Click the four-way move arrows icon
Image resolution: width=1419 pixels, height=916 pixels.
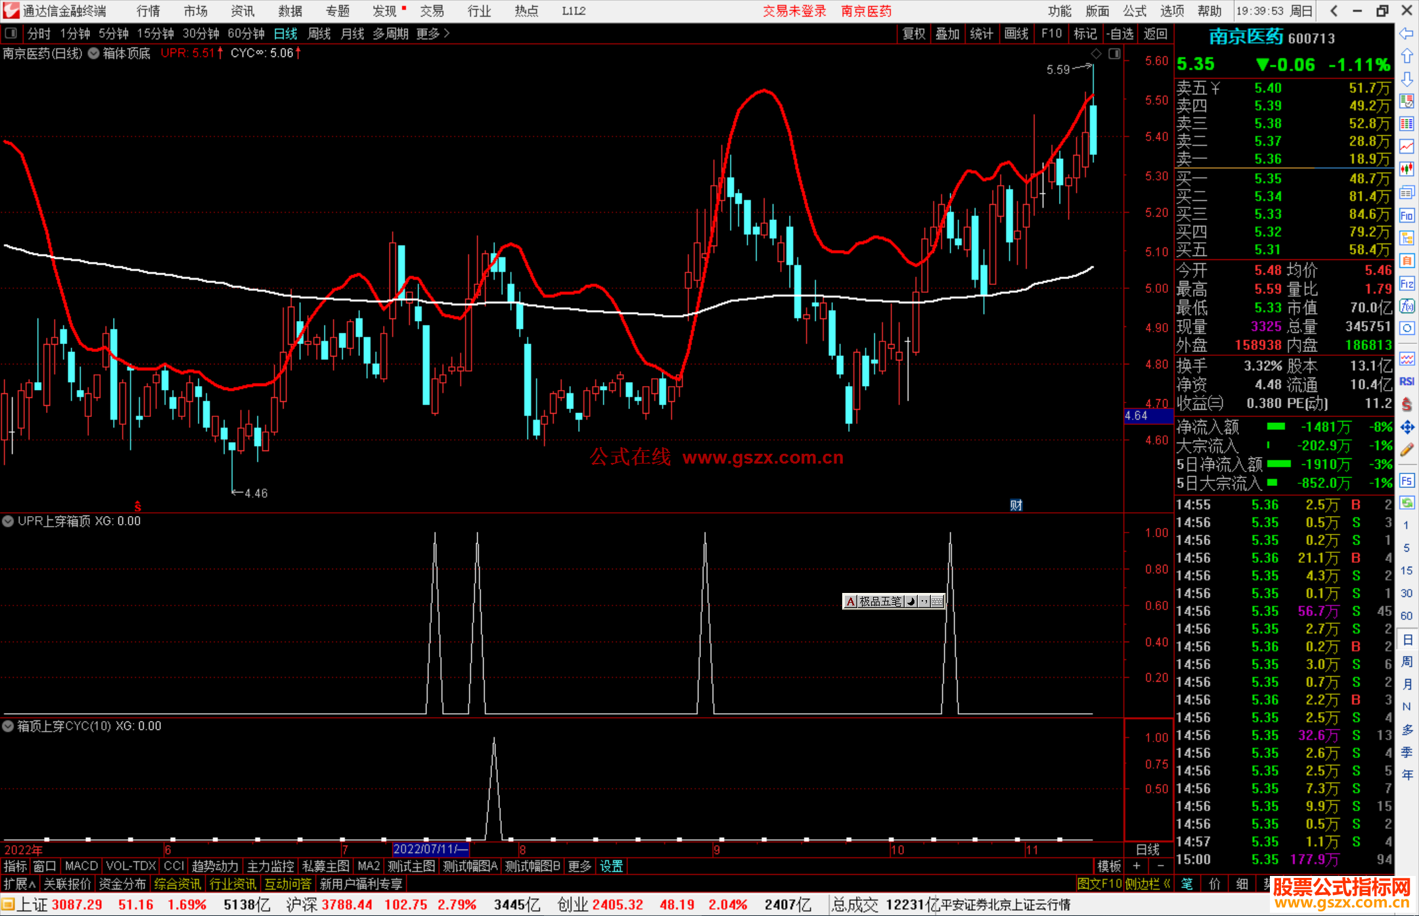(x=1407, y=427)
